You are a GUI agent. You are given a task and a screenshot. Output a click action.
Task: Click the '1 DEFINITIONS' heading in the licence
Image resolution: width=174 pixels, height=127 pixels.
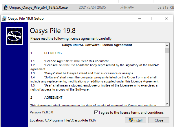46,53
